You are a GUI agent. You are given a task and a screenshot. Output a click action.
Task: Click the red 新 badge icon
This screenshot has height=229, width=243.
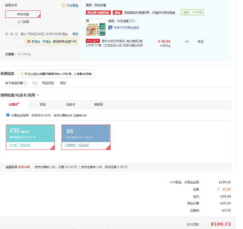29,42
